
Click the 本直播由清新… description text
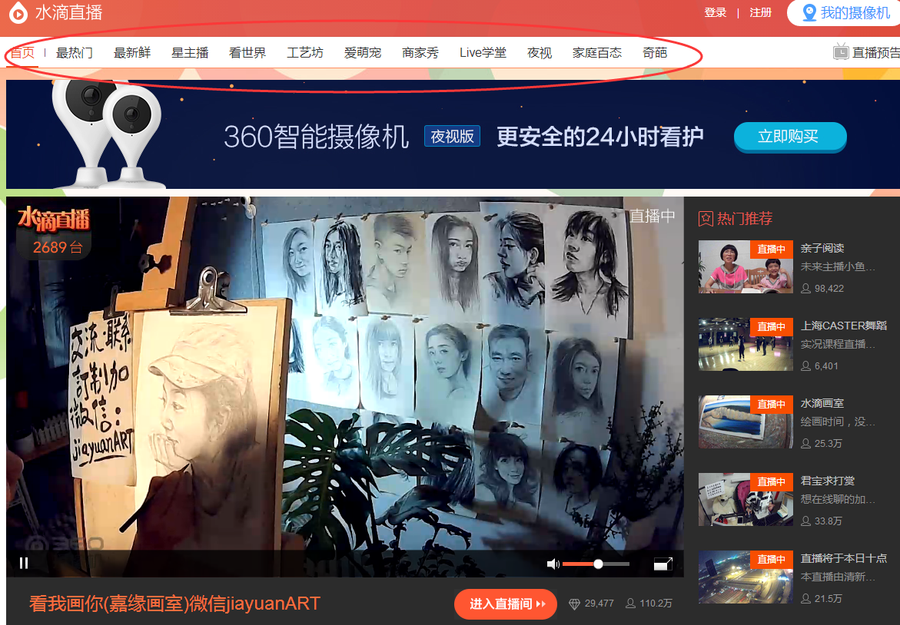tap(838, 577)
